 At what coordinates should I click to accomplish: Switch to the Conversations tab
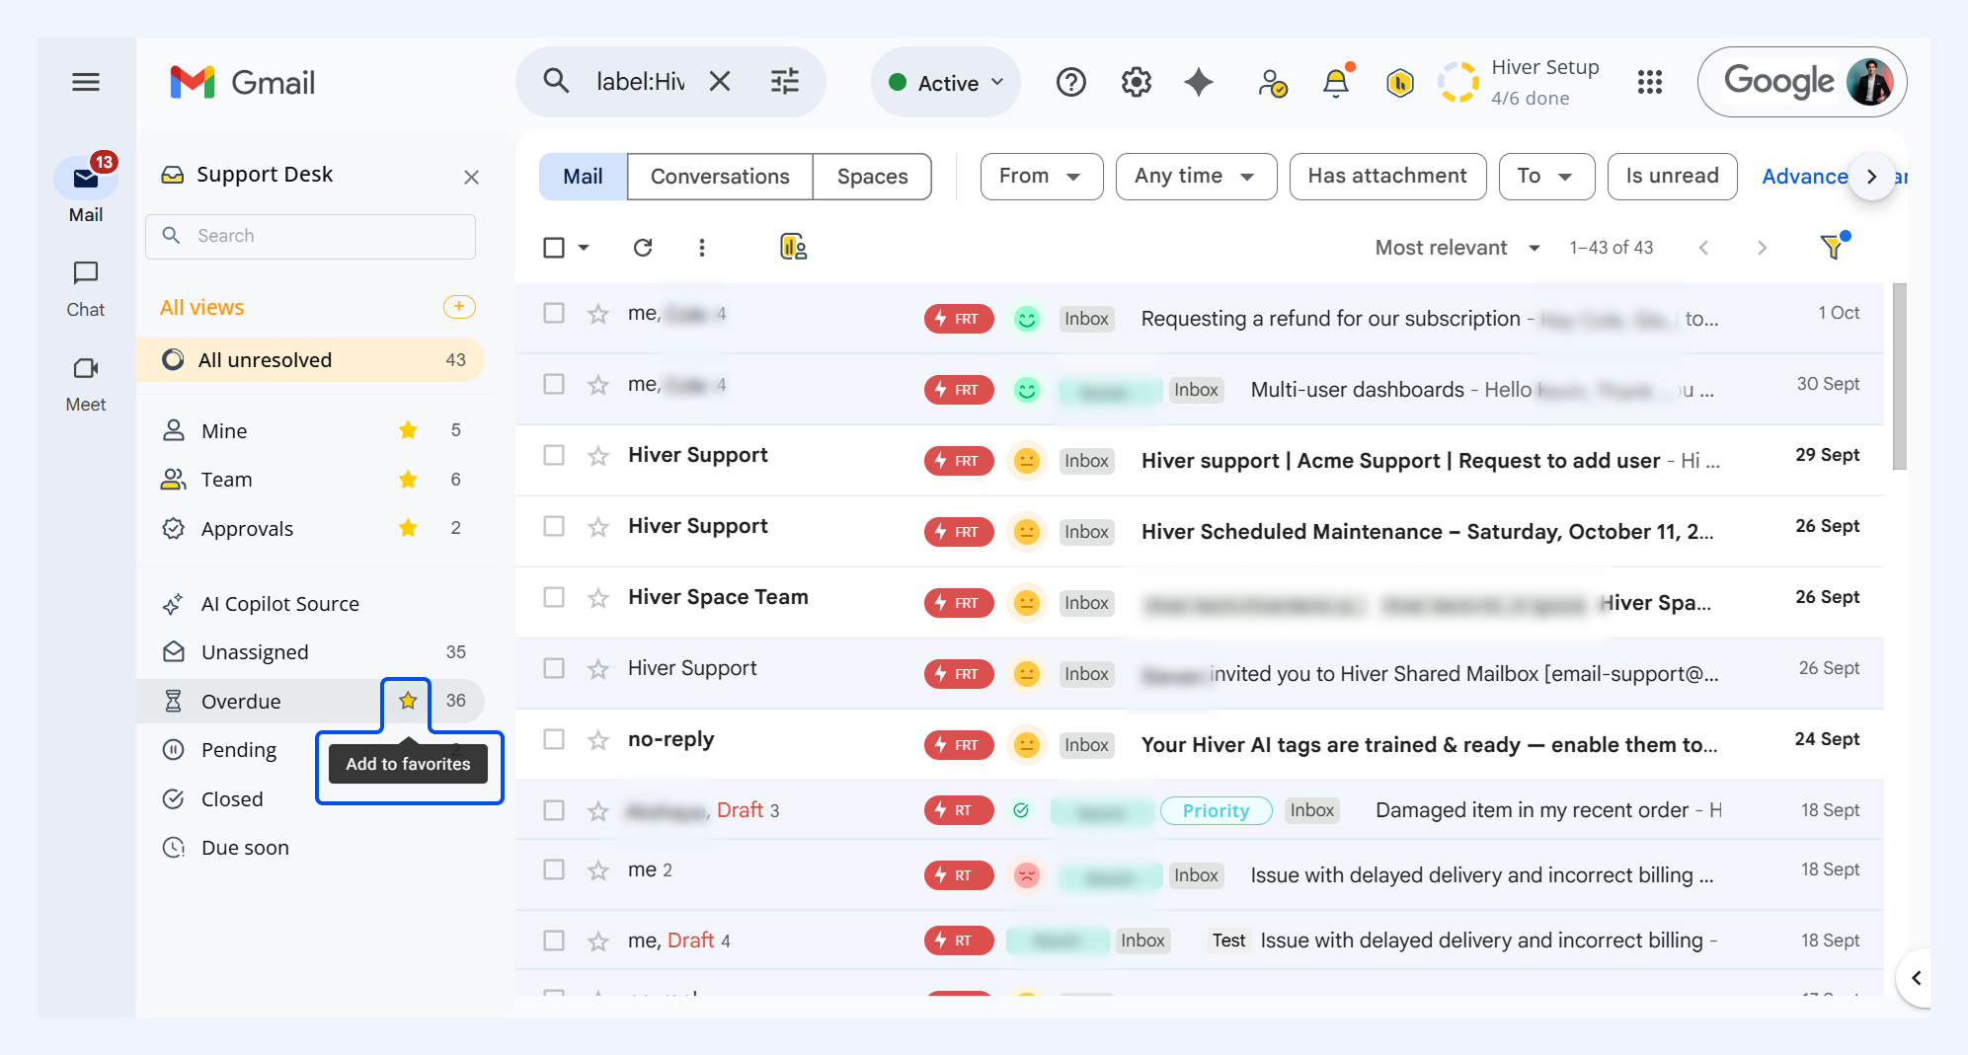720,177
